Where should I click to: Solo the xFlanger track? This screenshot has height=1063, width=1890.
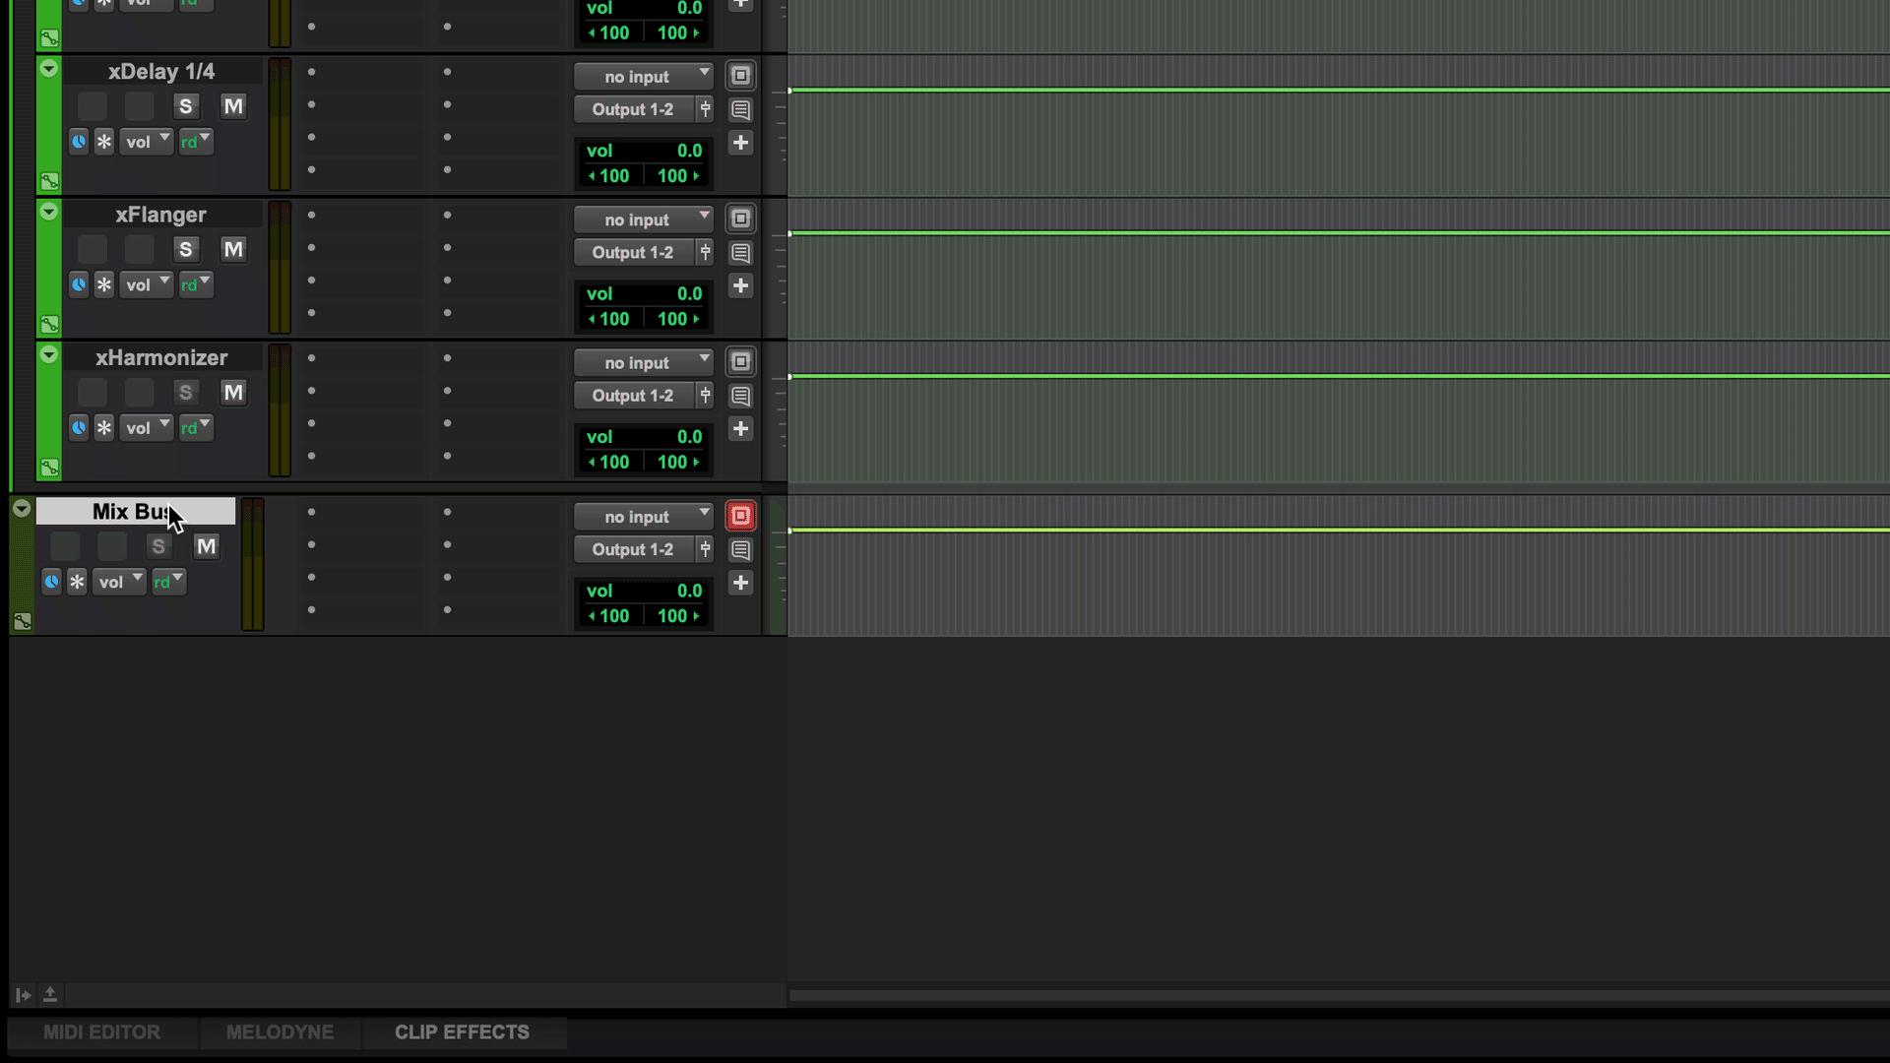185,249
